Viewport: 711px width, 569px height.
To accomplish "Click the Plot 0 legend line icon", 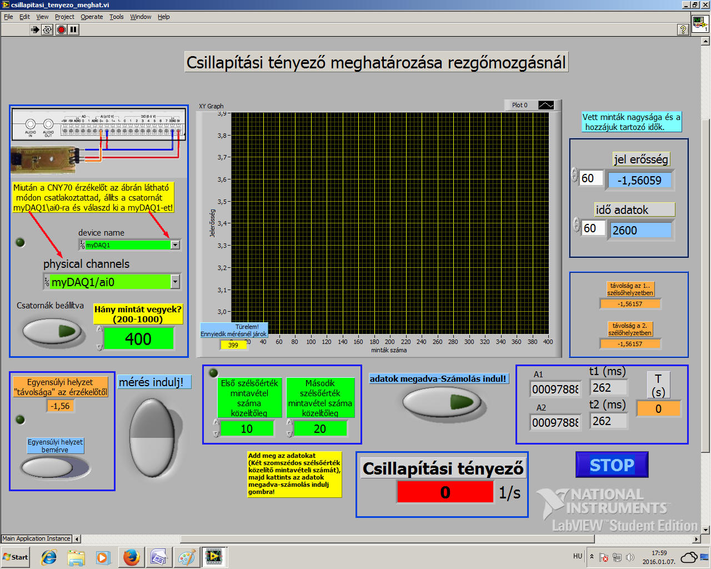I will (x=546, y=105).
